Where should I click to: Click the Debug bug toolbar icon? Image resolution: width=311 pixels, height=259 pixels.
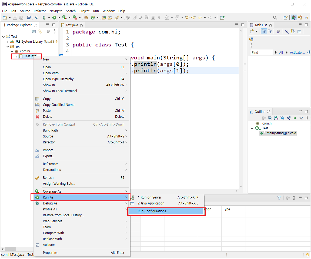pyautogui.click(x=44, y=18)
